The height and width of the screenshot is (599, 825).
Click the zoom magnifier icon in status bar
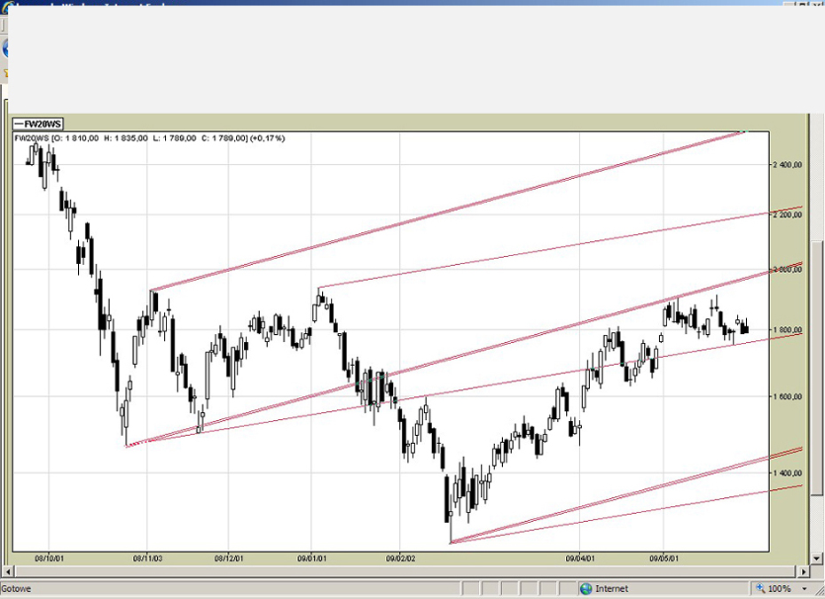point(760,588)
